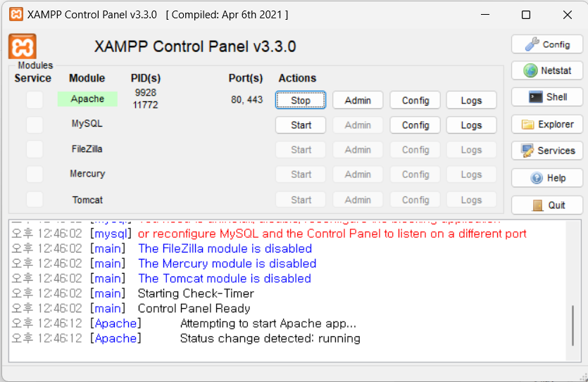The width and height of the screenshot is (588, 382).
Task: Click the FileZilla Config button
Action: tap(415, 150)
